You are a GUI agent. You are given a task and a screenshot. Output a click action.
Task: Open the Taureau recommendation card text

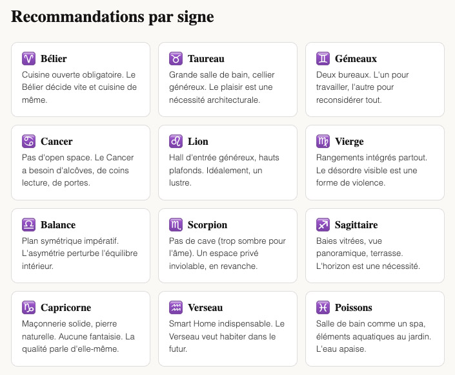[x=227, y=87]
